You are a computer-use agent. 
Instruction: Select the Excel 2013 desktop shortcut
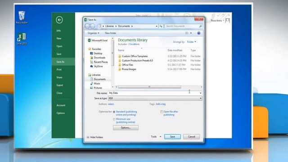coord(22,39)
